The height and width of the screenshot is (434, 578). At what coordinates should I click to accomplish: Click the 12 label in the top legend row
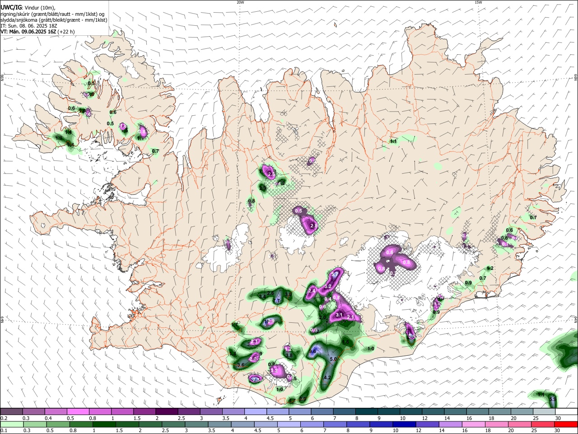coord(425,418)
